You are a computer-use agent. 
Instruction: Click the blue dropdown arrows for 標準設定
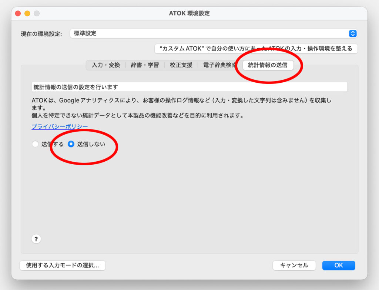pyautogui.click(x=353, y=33)
